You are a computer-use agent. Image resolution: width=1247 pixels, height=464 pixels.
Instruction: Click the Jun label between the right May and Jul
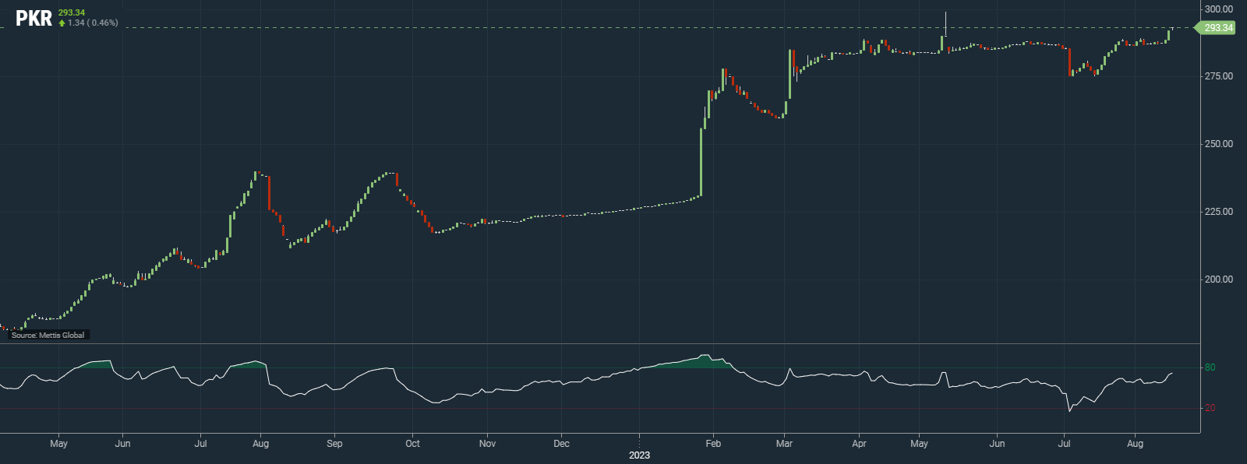coord(997,444)
